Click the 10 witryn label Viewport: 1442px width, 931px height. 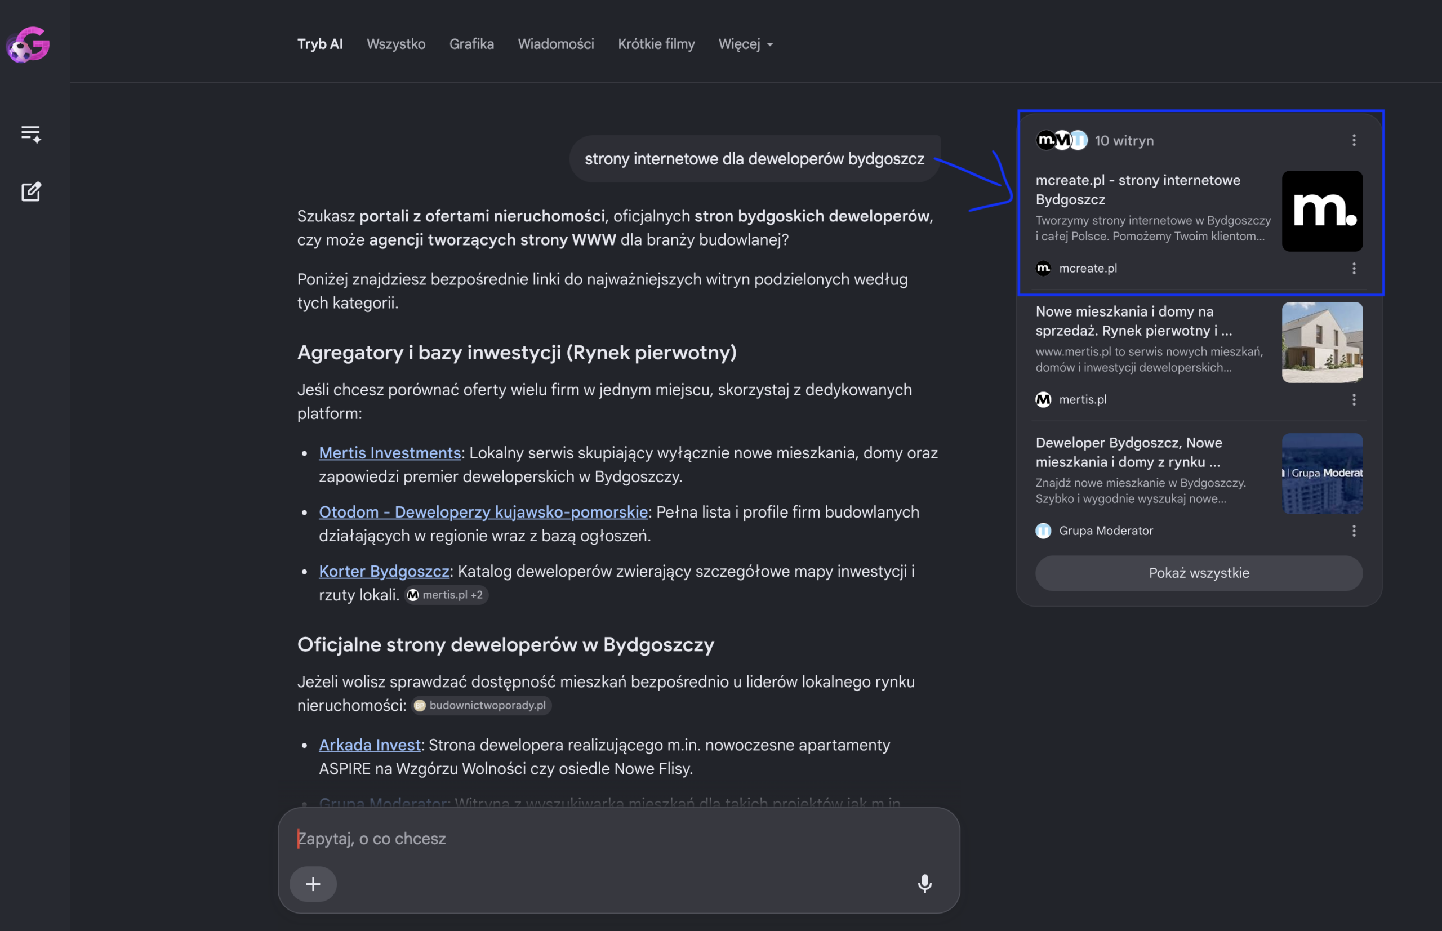pyautogui.click(x=1124, y=140)
